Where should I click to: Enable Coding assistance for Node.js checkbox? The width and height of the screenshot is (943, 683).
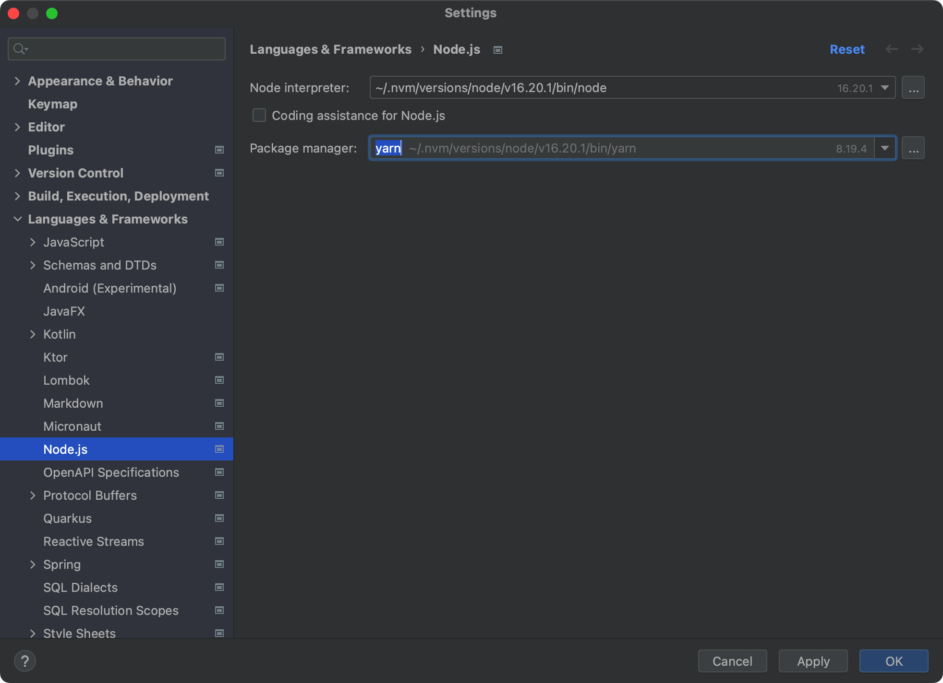(x=259, y=116)
